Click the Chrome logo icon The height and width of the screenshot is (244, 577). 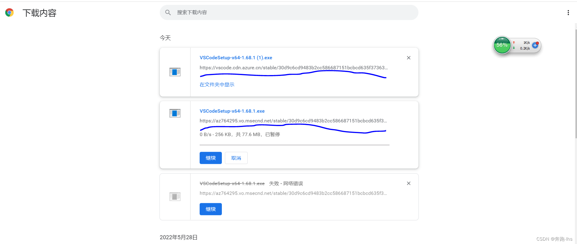click(x=9, y=12)
